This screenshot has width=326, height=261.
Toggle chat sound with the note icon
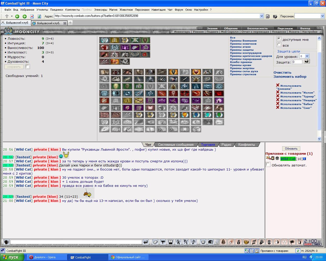coord(194,242)
